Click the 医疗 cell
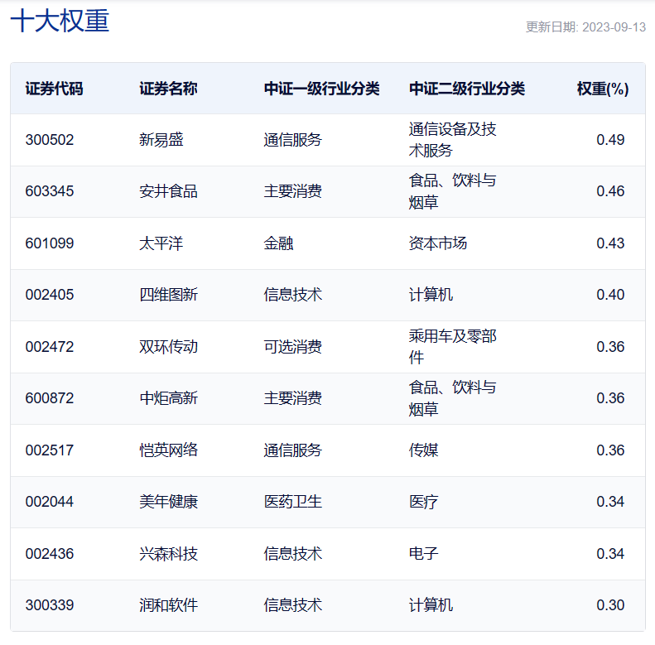This screenshot has width=655, height=645. (x=424, y=502)
